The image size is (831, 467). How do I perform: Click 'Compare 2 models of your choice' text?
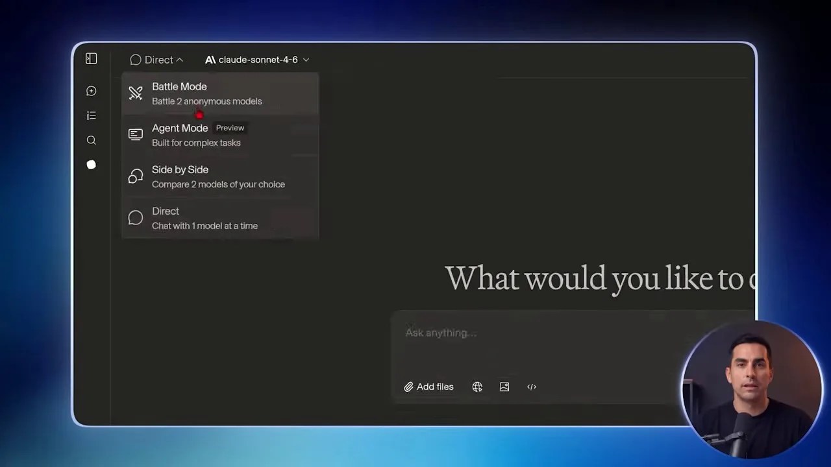[218, 184]
